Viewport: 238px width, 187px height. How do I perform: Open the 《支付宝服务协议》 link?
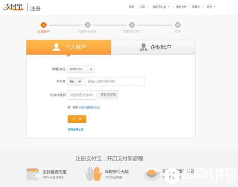click(x=89, y=108)
